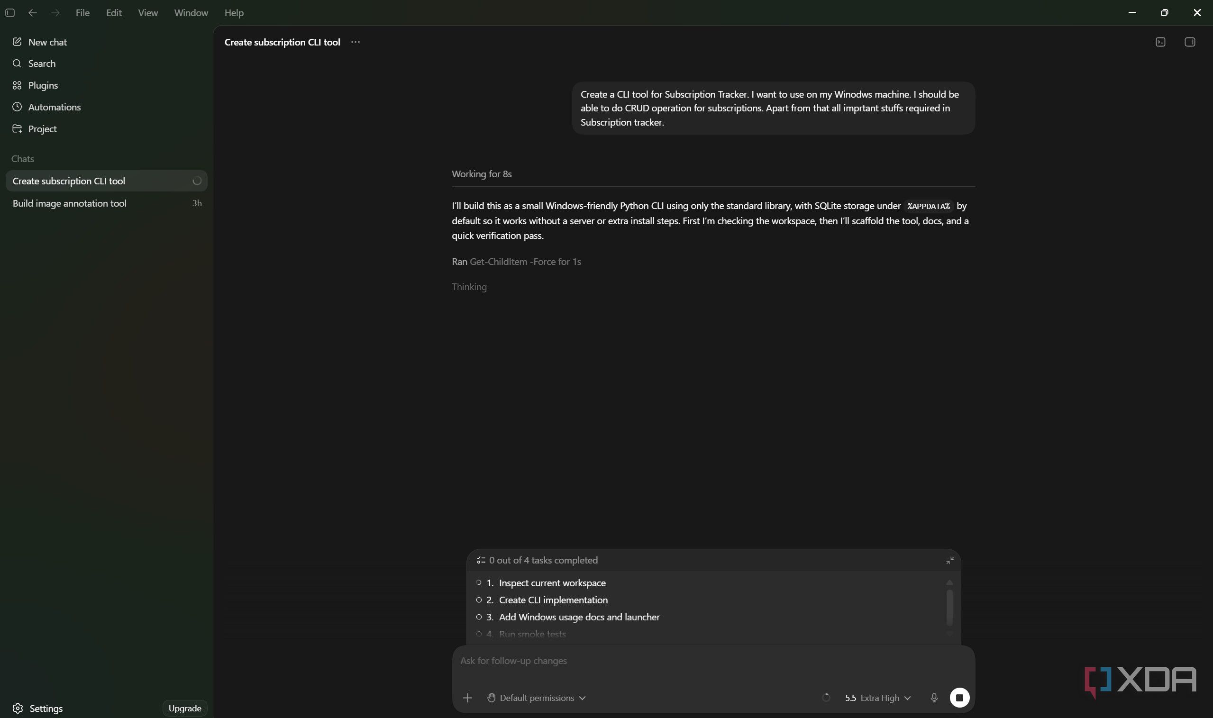Open Plugins from the sidebar
This screenshot has height=718, width=1213.
35,85
